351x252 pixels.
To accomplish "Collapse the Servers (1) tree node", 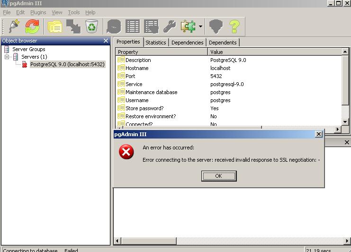I will pos(7,57).
